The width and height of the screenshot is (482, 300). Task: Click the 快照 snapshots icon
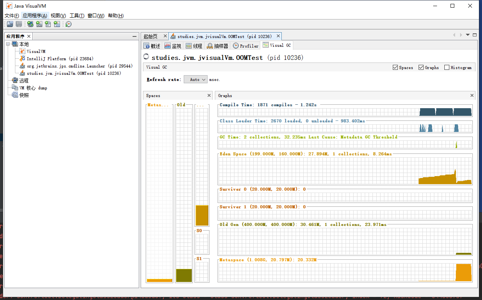[15, 95]
